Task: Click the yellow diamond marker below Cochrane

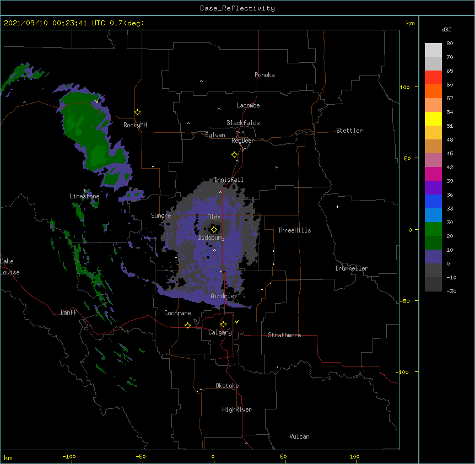Action: [x=187, y=325]
